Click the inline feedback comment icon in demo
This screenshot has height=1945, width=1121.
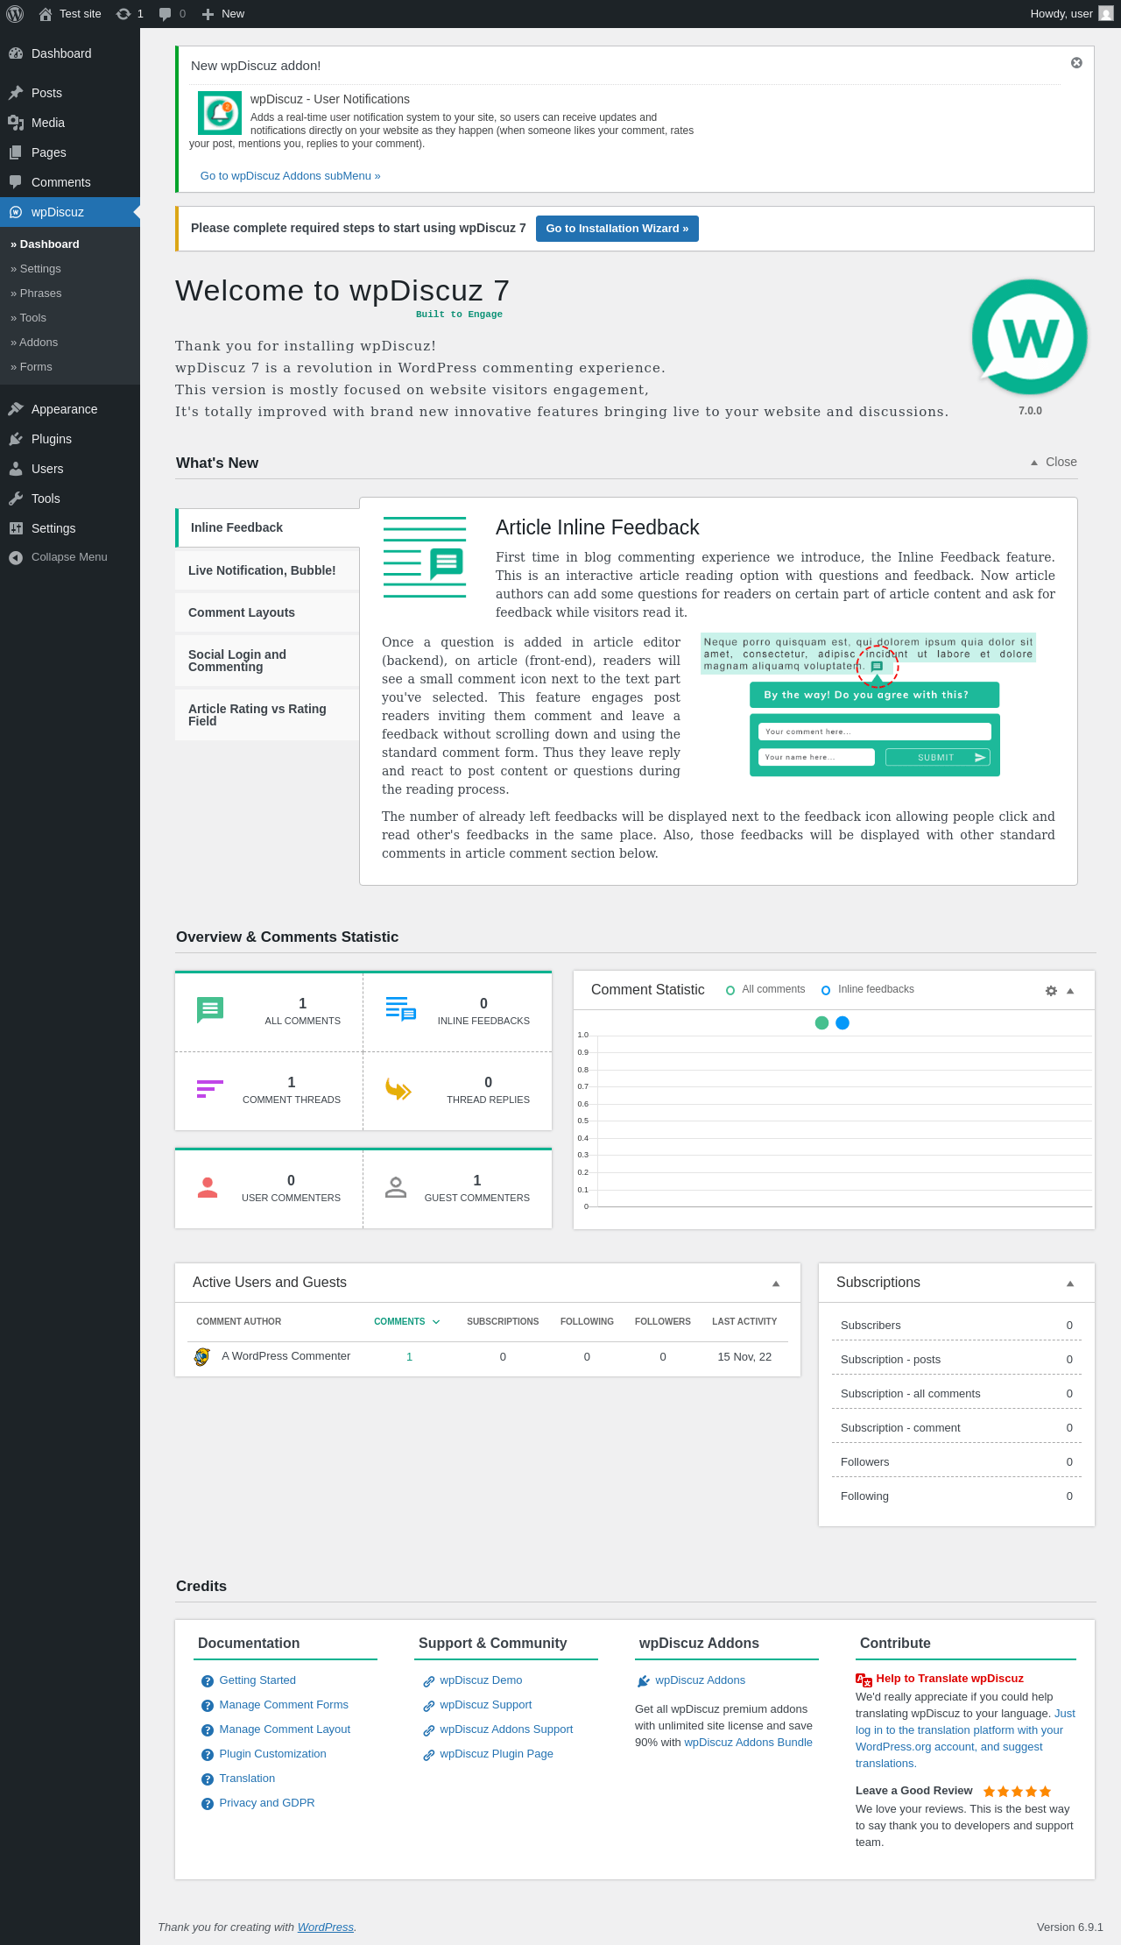[877, 667]
